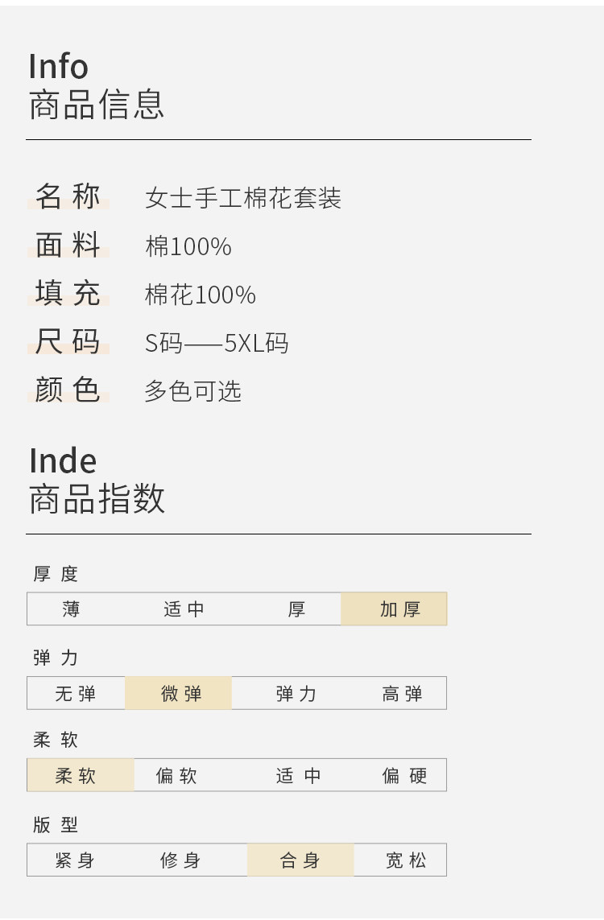Select the 高弹 elasticity option
The width and height of the screenshot is (604, 920).
pos(402,694)
